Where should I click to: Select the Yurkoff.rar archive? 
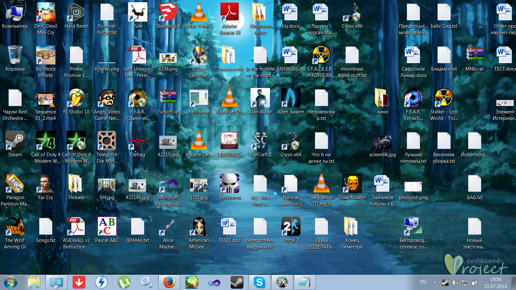(x=168, y=101)
